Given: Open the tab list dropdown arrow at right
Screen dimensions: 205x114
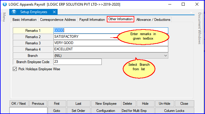Looking at the screenshot, I should [x=191, y=13].
